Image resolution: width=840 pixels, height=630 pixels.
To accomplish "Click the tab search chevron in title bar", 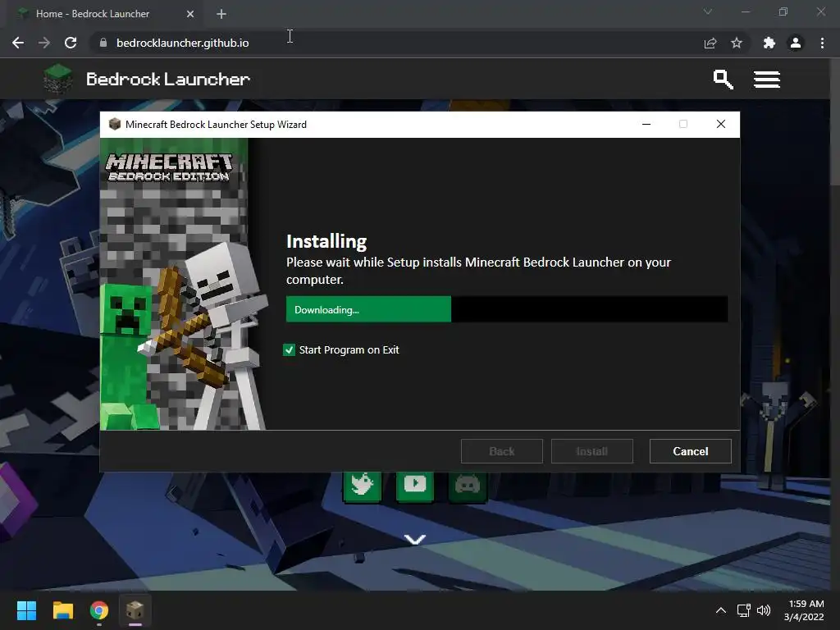I will coord(708,11).
